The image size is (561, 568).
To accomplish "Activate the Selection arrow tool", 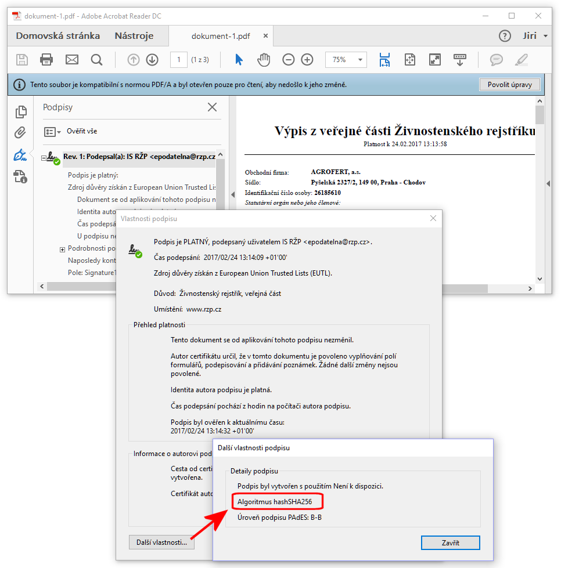I will (239, 59).
